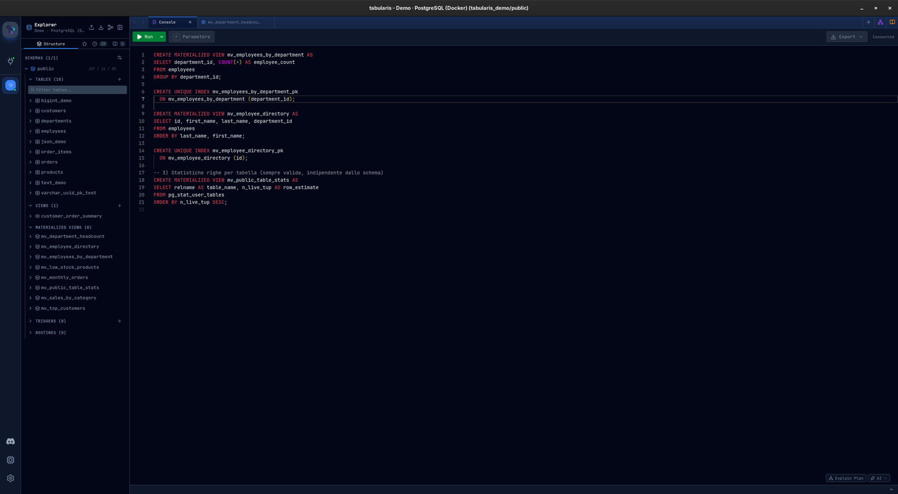
Task: Expand bottom panel with up chevron
Action: (891, 490)
